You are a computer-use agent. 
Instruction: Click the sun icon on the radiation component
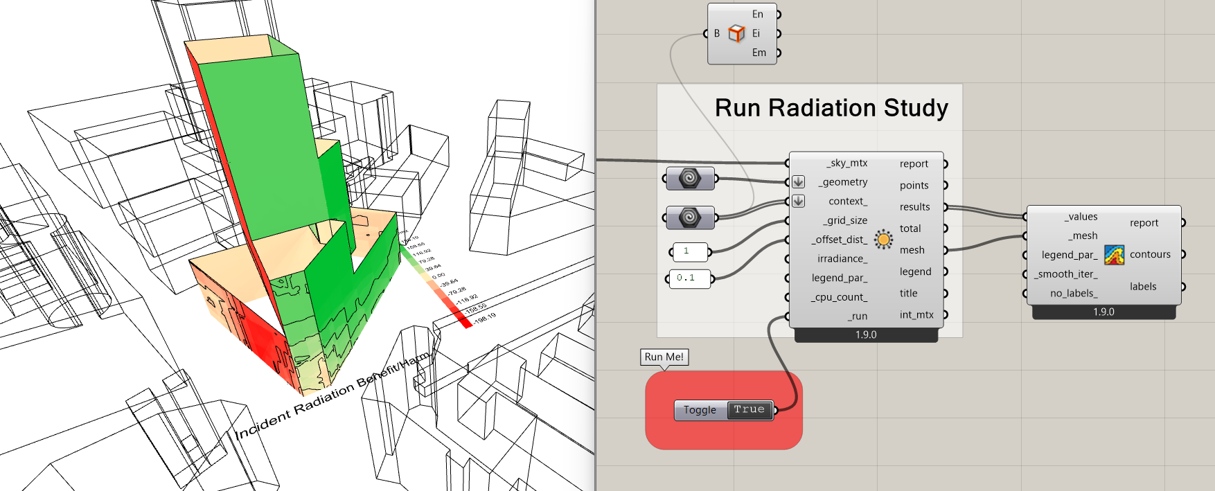click(x=883, y=240)
